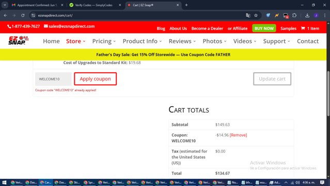Image resolution: width=330 pixels, height=186 pixels.
Task: Open the Windows notification center
Action: (322, 182)
